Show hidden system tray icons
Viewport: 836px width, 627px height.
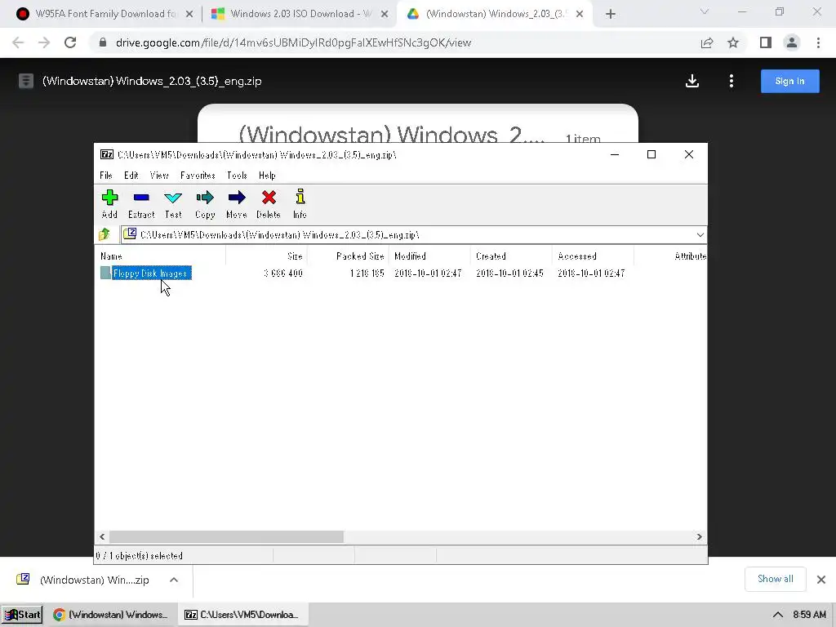[778, 615]
